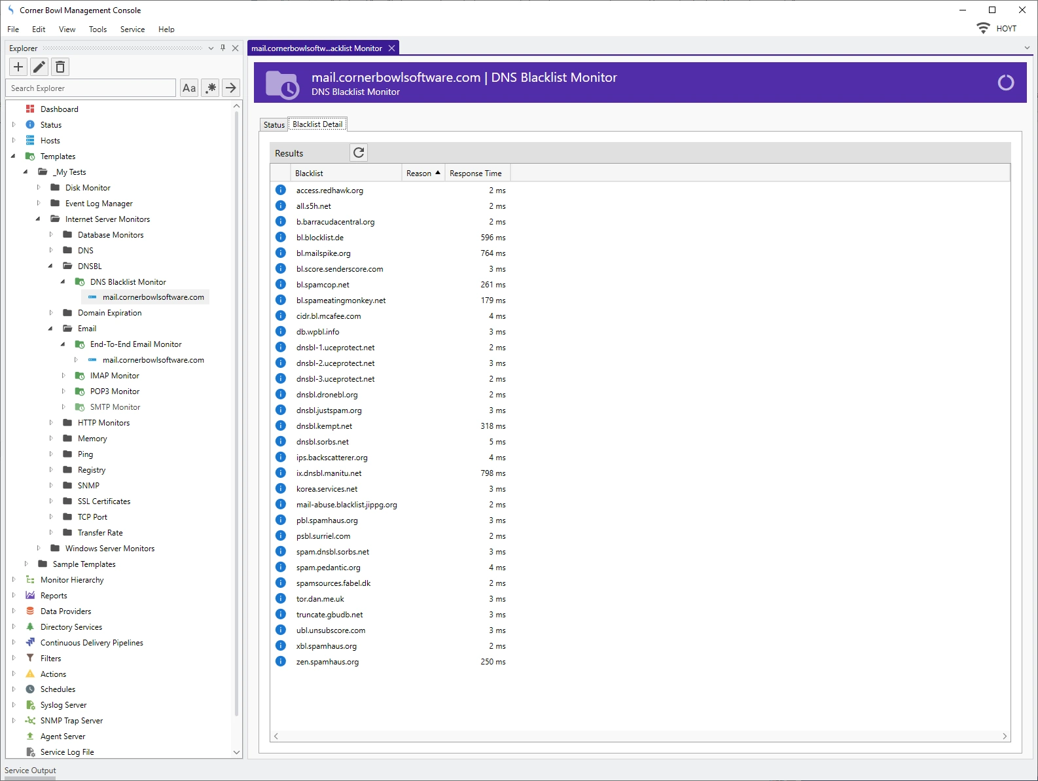This screenshot has width=1038, height=781.
Task: Collapse the DNSBL folder
Action: point(51,266)
